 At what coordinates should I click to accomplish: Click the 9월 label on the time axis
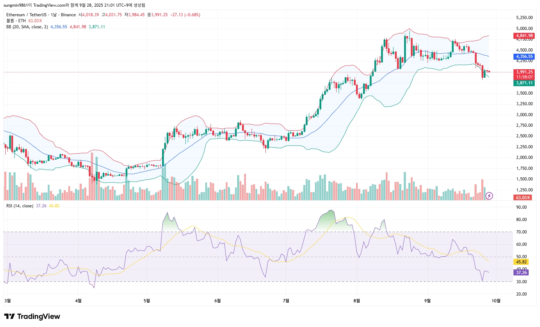point(427,301)
